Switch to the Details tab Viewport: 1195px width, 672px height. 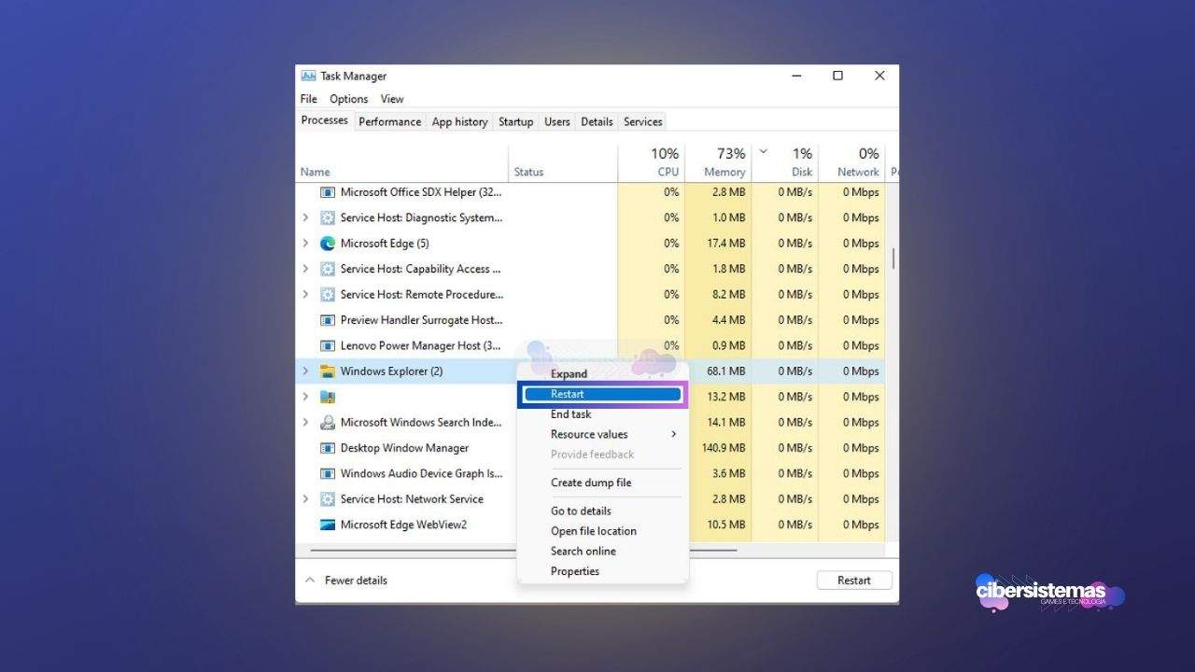[x=597, y=121]
